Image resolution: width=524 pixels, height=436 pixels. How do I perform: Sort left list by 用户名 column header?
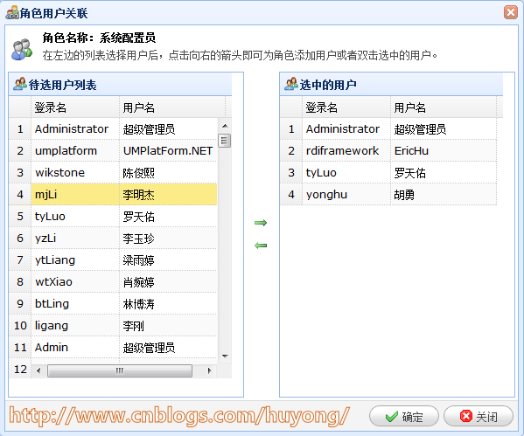click(172, 107)
